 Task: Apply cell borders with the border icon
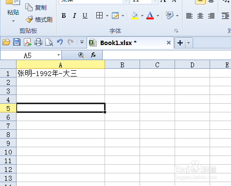click(99, 15)
